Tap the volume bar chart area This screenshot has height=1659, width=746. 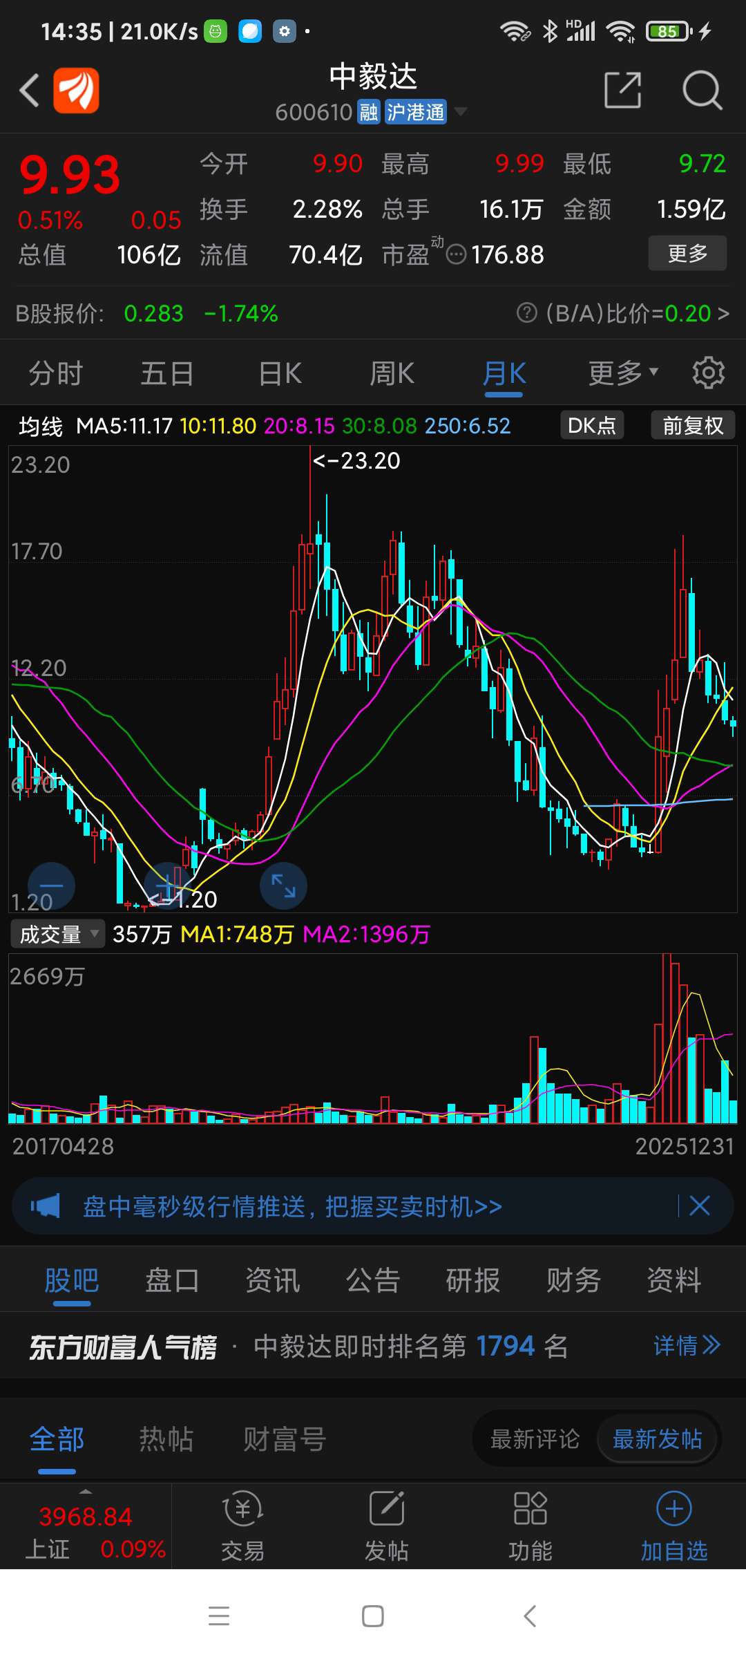tap(373, 1039)
